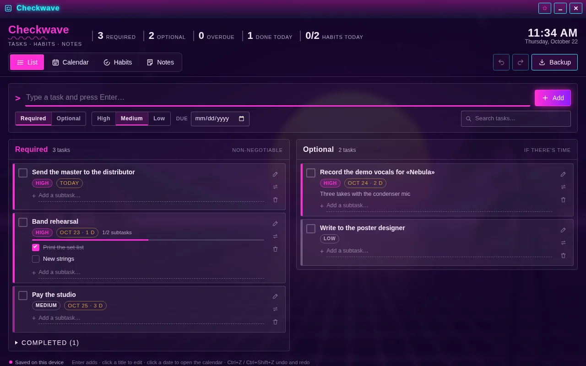
Task: Focus the 'Type a task' input field
Action: click(277, 97)
